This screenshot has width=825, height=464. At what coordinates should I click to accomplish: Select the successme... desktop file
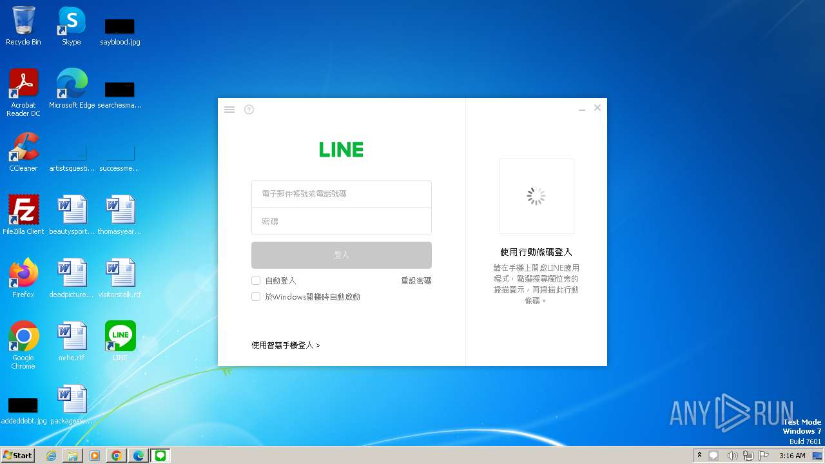tap(120, 158)
